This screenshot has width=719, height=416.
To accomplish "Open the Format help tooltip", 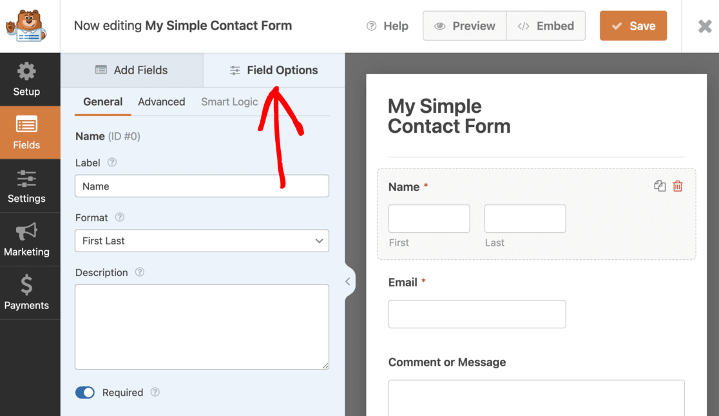I will [x=120, y=217].
